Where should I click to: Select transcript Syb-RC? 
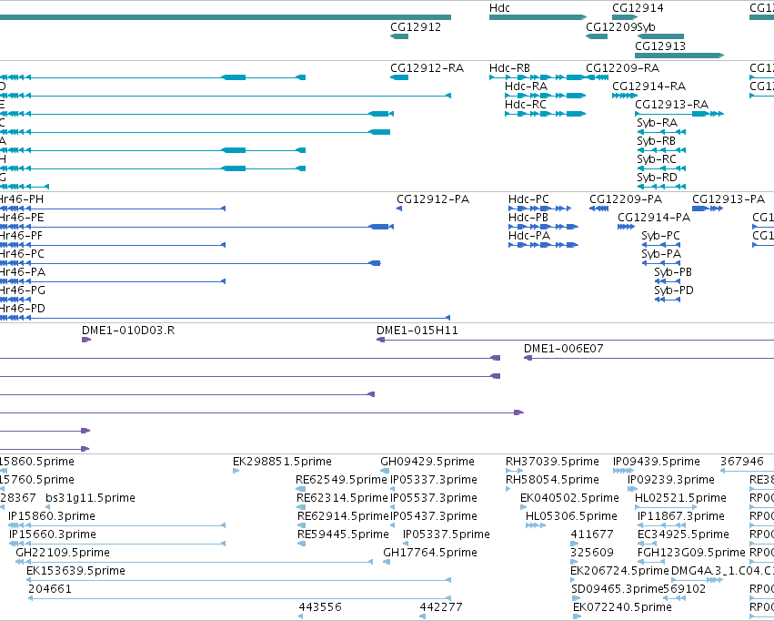click(657, 159)
